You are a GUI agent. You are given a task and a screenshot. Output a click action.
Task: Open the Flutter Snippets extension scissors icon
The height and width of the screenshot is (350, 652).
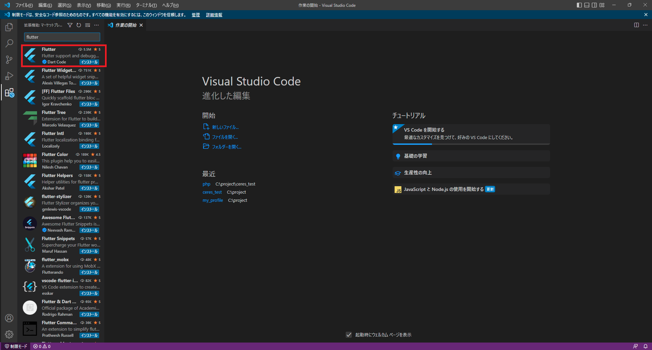[x=30, y=245]
